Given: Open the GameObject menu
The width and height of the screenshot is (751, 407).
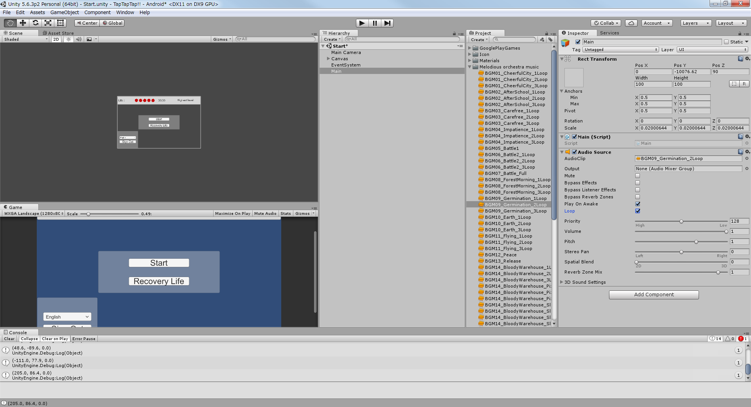Looking at the screenshot, I should click(x=65, y=13).
